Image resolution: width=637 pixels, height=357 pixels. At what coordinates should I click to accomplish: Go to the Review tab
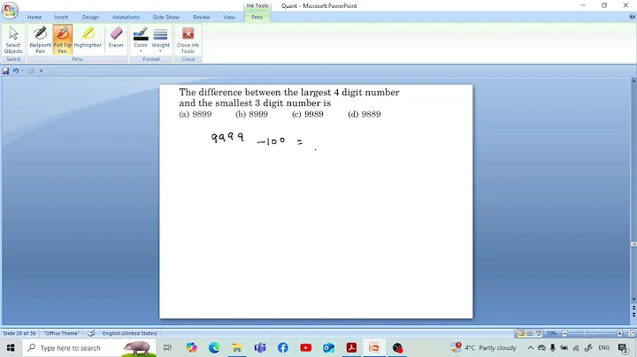coord(202,17)
